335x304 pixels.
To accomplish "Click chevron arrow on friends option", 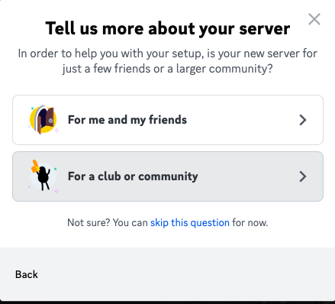I will pos(303,120).
